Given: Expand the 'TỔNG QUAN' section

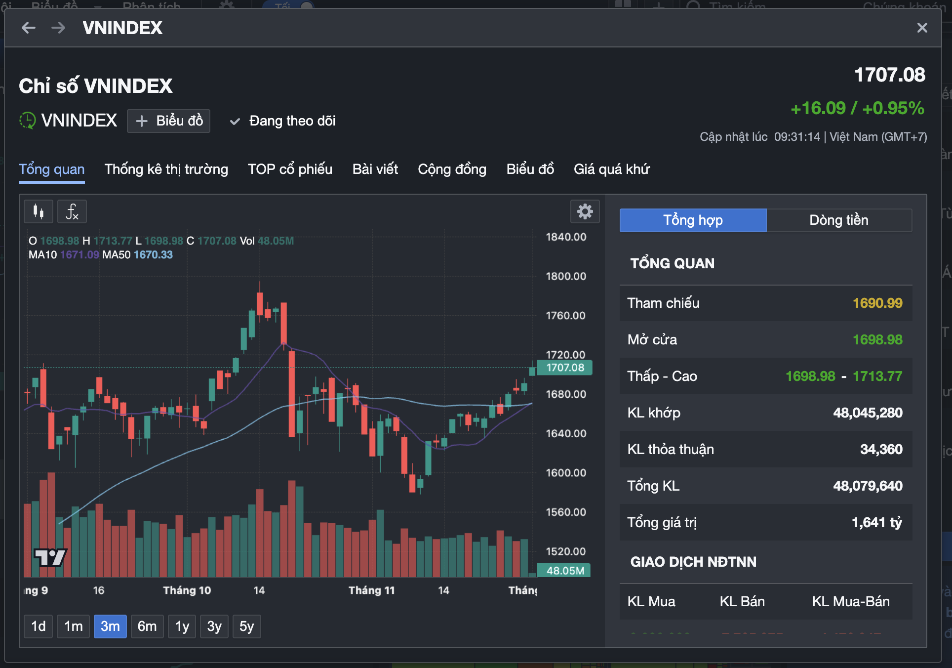Looking at the screenshot, I should (672, 263).
